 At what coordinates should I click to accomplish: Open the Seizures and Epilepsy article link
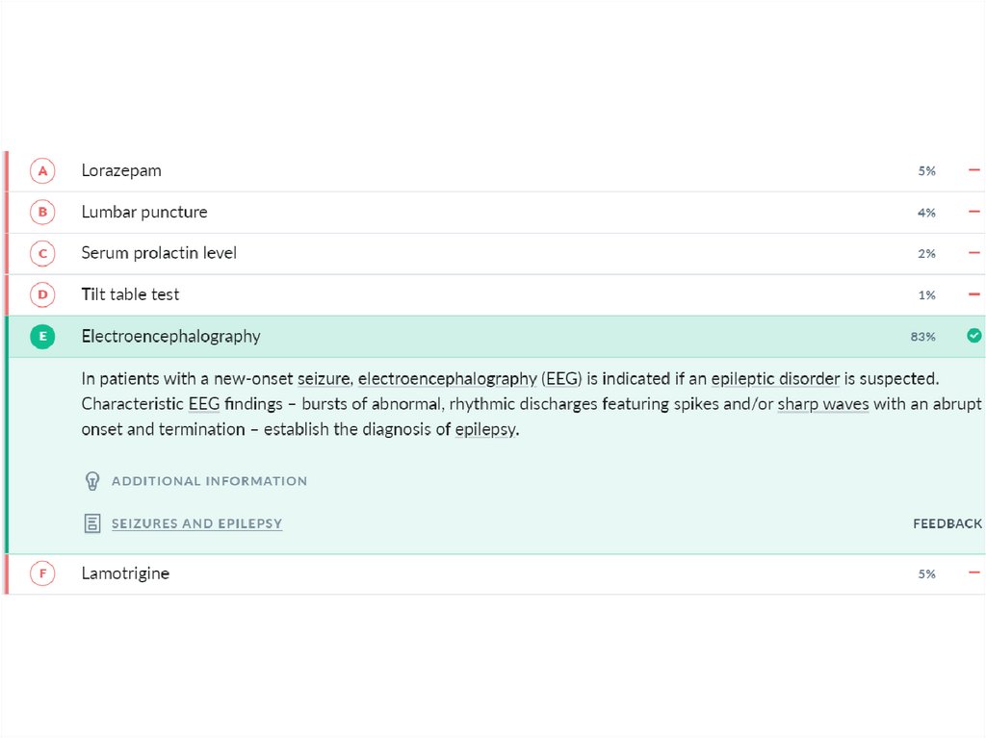click(196, 524)
